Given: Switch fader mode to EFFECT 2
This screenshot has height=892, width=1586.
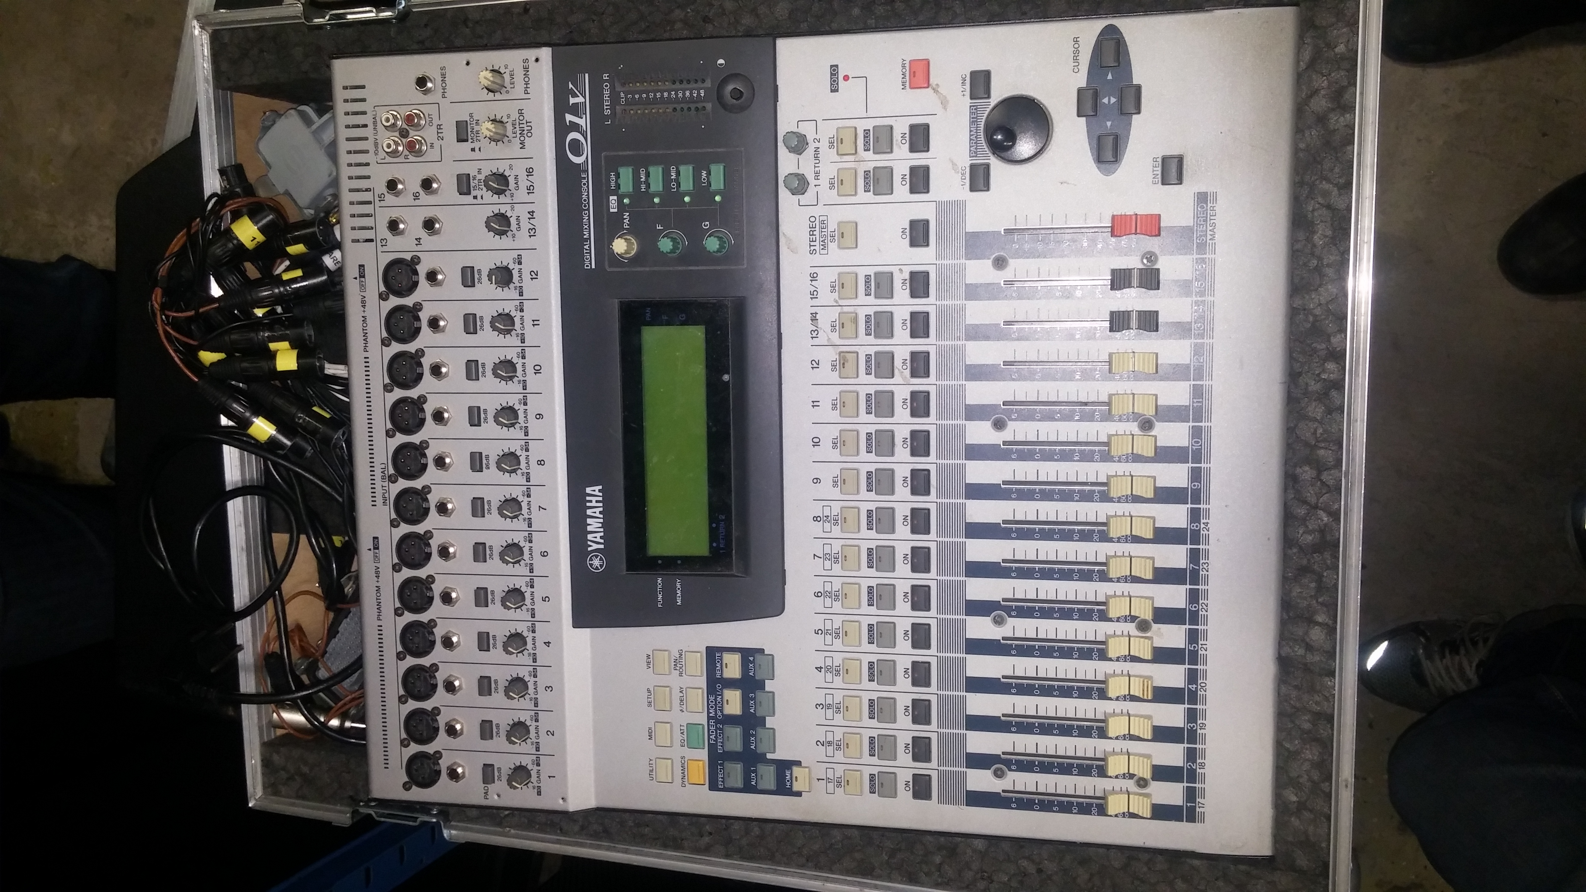Looking at the screenshot, I should pos(733,738).
